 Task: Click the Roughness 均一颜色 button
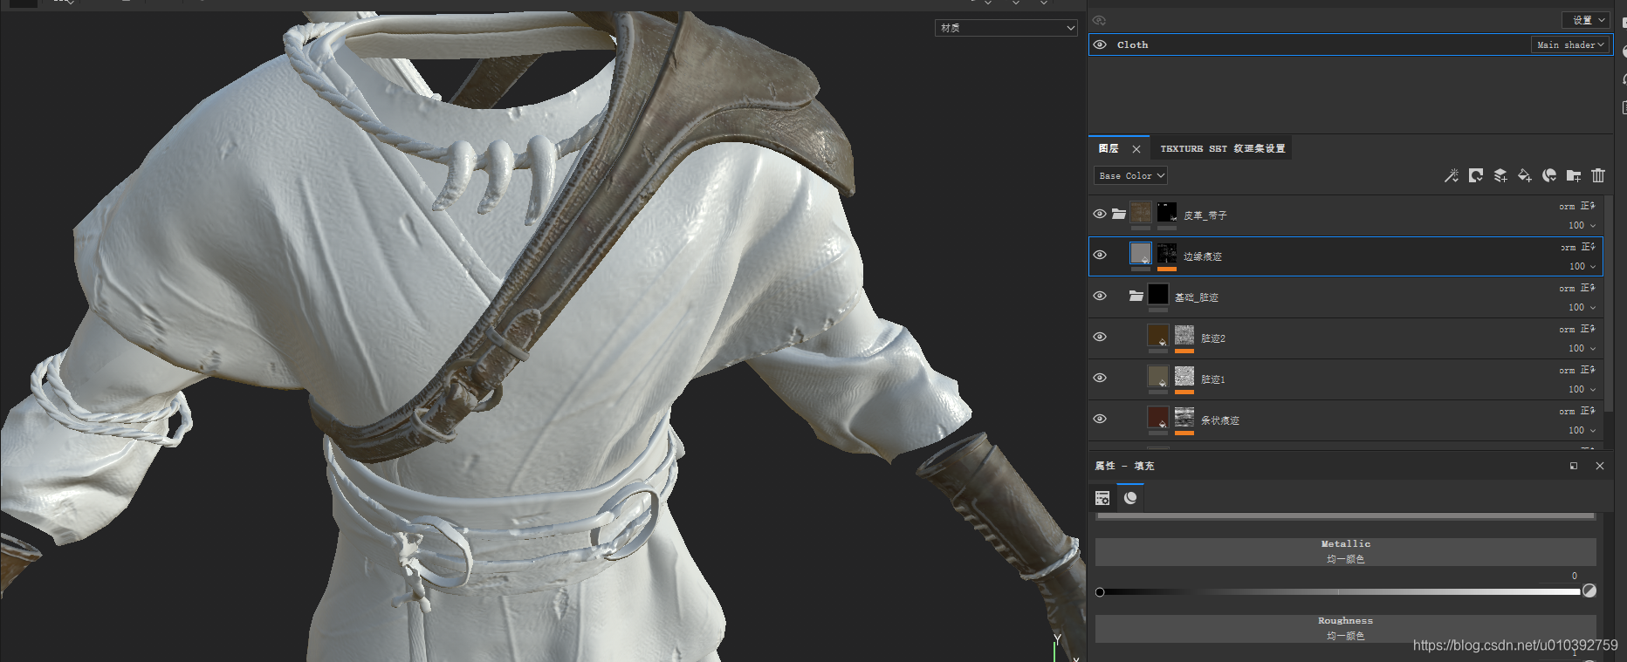click(x=1345, y=628)
